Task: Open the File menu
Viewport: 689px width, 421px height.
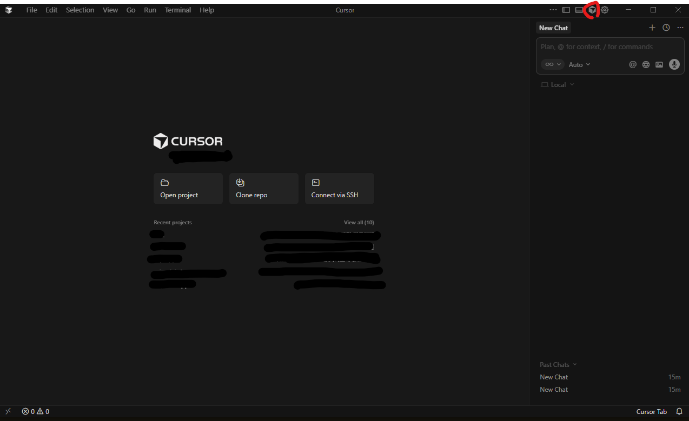Action: pyautogui.click(x=32, y=10)
